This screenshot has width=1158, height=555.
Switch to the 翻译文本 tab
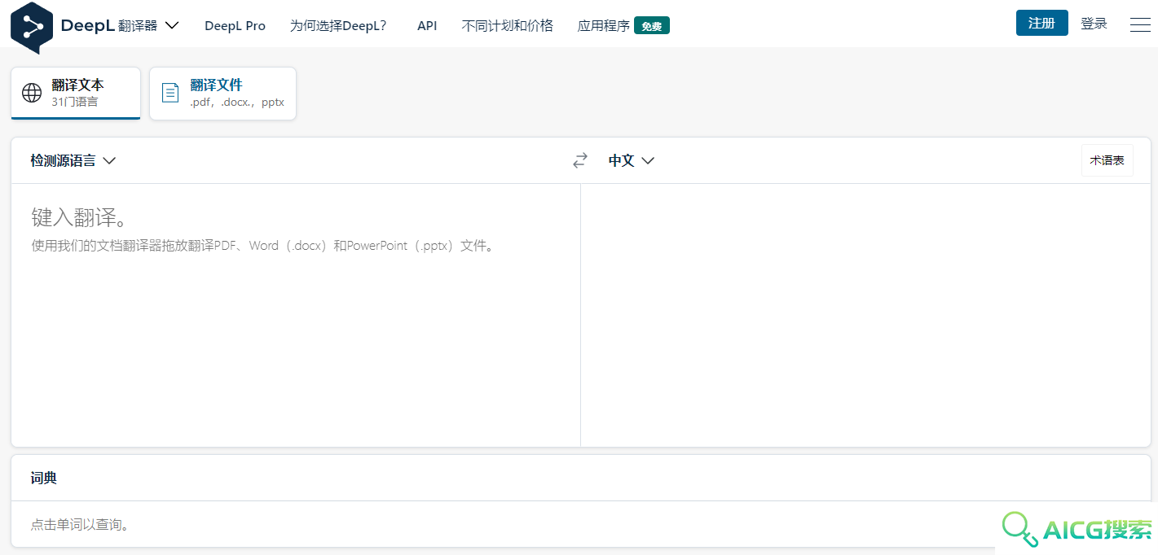pyautogui.click(x=76, y=93)
